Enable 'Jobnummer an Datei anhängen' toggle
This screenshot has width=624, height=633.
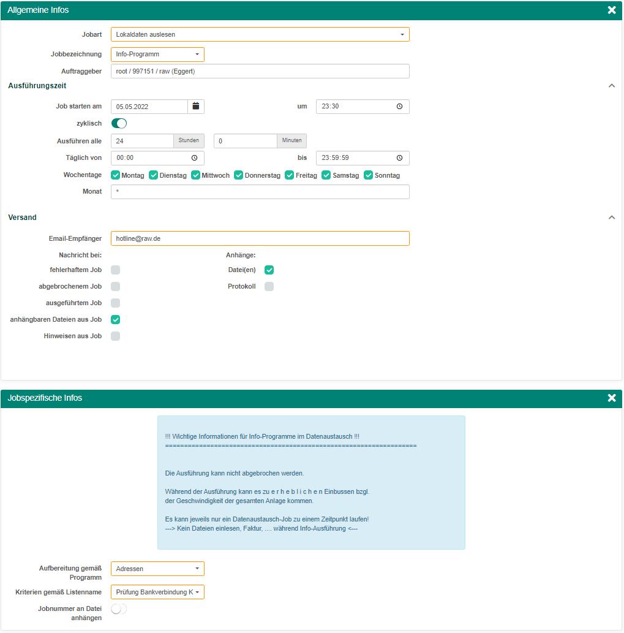[119, 609]
